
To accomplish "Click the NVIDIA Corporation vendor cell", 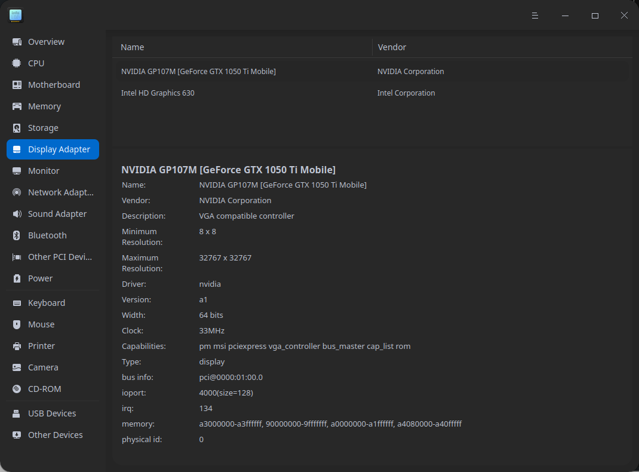I will click(410, 71).
